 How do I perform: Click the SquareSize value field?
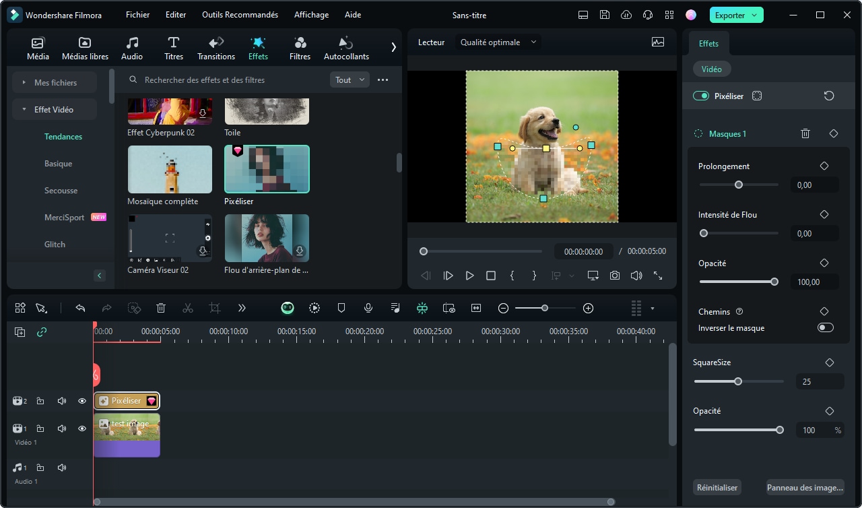click(820, 381)
